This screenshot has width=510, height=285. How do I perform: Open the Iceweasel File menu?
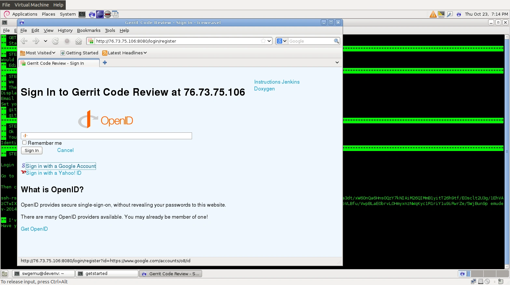click(x=23, y=30)
